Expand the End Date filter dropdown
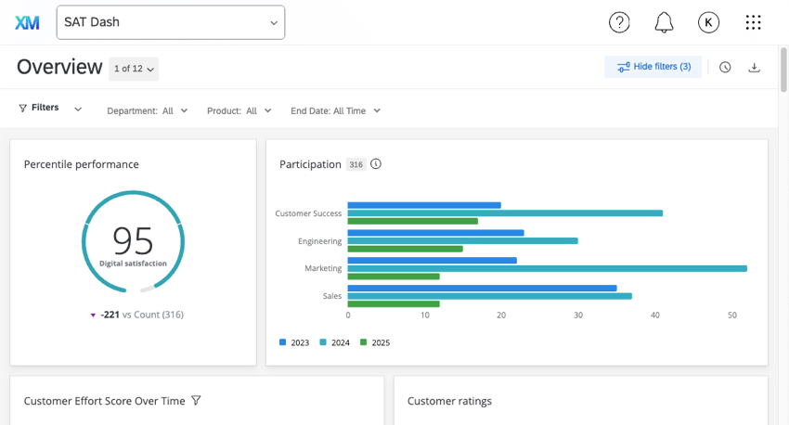The image size is (789, 425). coord(335,110)
